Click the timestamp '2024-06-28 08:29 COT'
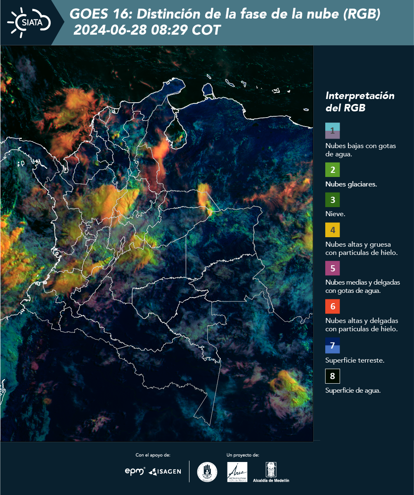Image resolution: width=414 pixels, height=495 pixels. [147, 30]
